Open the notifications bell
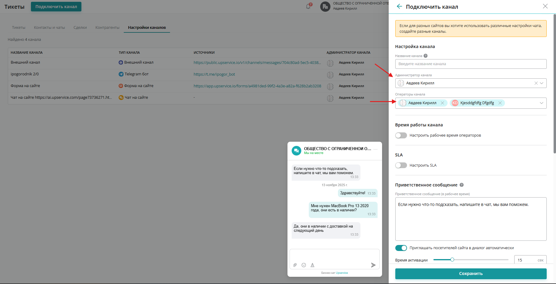Screen dimensions: 556x284 308,6
